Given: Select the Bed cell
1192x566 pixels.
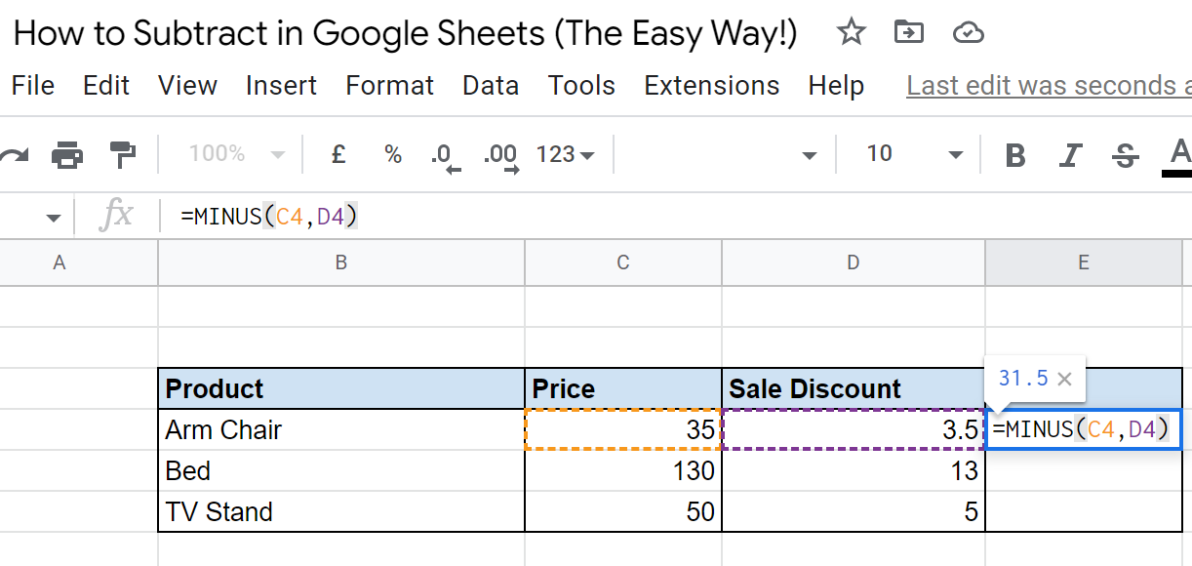Looking at the screenshot, I should [341, 470].
